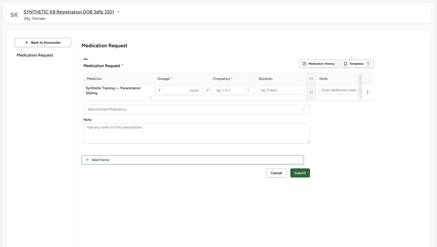Image resolution: width=437 pixels, height=247 pixels.
Task: Click expand arrows icon in Paracetamol row
Action: 311,92
